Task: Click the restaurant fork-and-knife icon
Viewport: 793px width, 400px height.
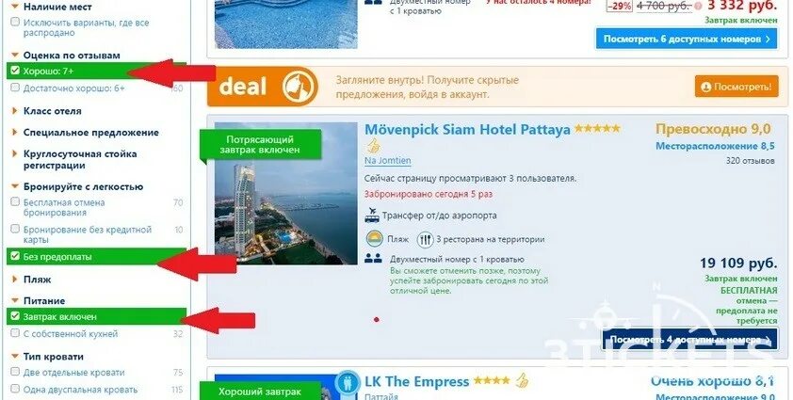Action: 425,239
